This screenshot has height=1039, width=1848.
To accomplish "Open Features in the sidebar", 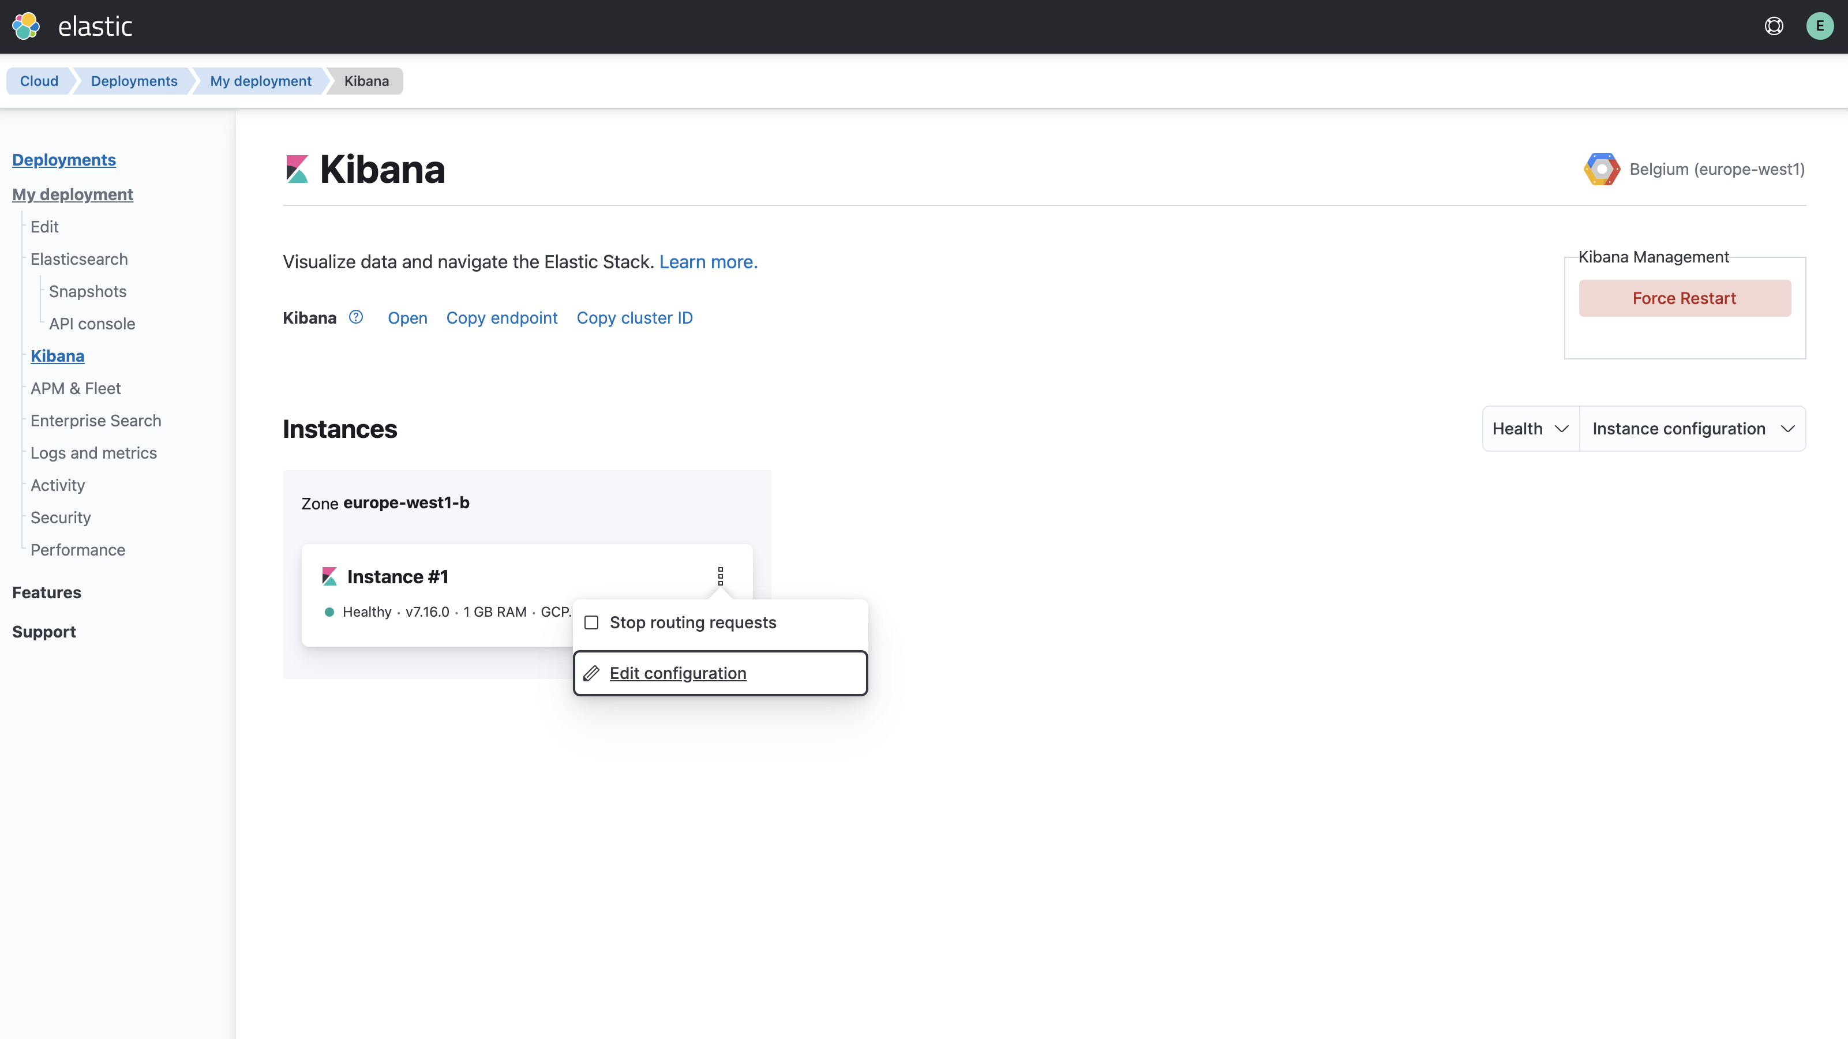I will click(47, 592).
